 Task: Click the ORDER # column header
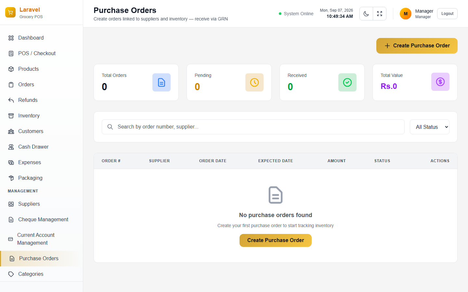tap(111, 161)
